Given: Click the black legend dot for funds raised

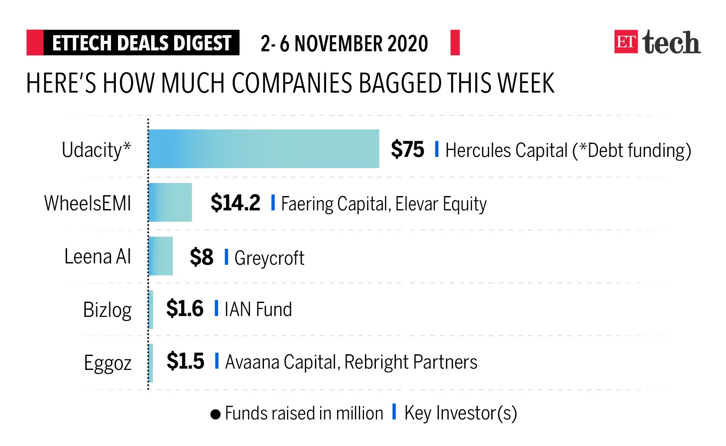Looking at the screenshot, I should pyautogui.click(x=215, y=414).
